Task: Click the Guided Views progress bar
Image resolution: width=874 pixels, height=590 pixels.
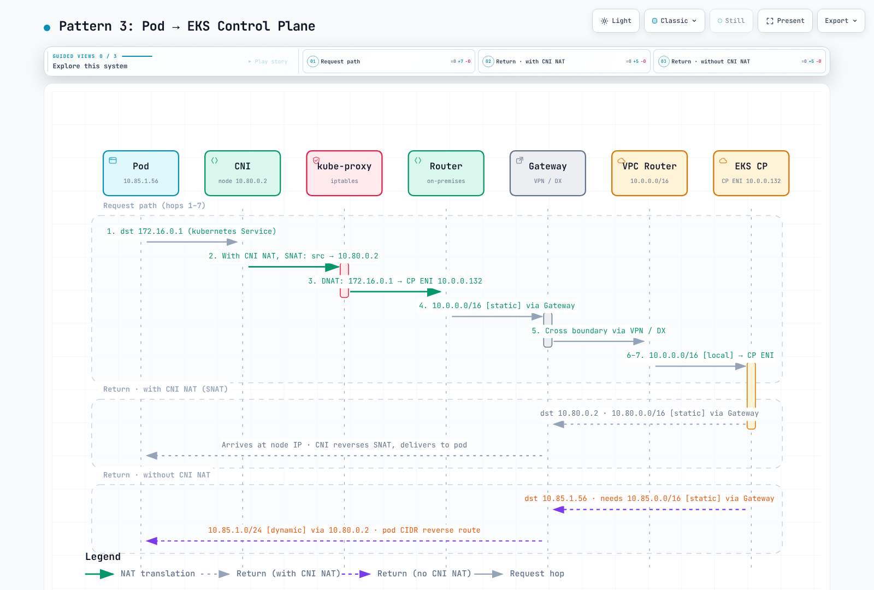Action: (137, 56)
